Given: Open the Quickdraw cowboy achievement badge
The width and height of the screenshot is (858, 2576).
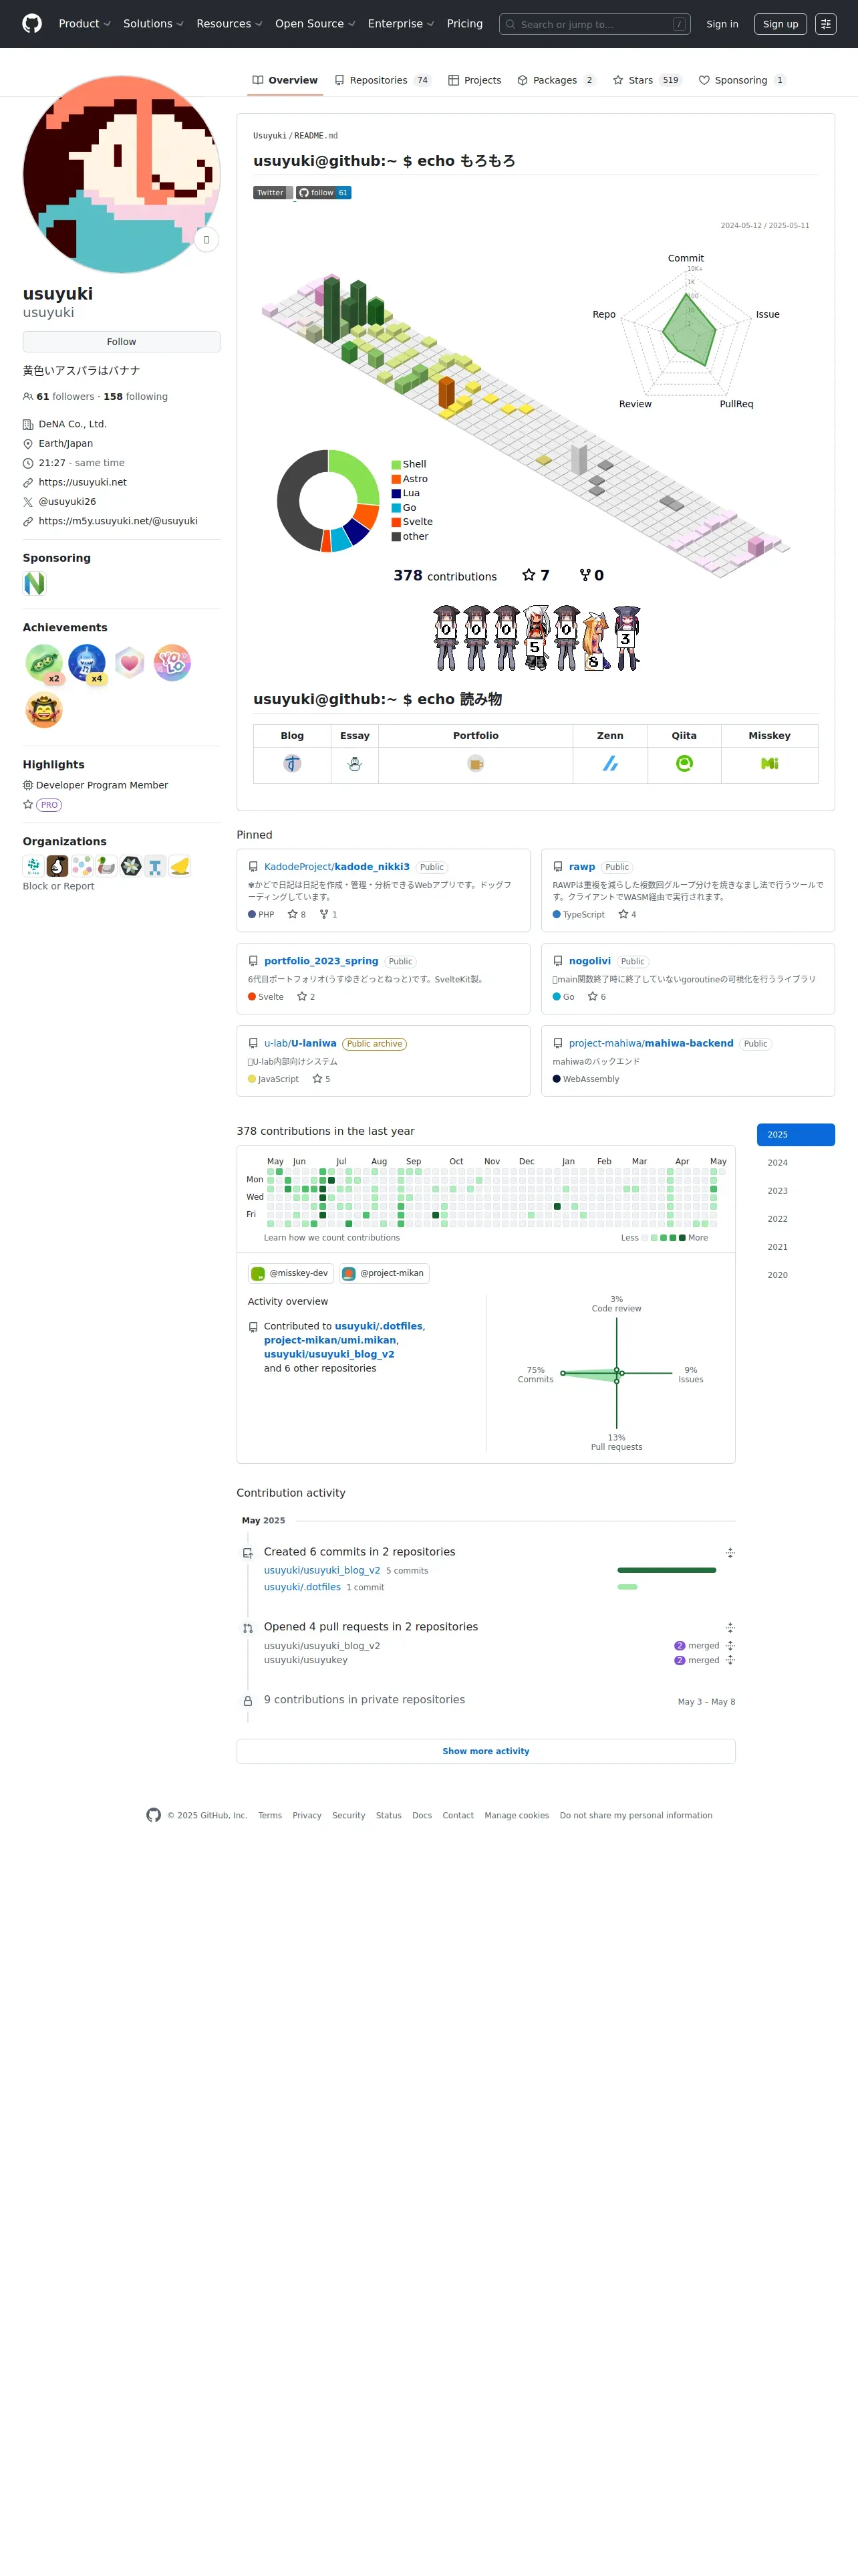Looking at the screenshot, I should click(44, 710).
